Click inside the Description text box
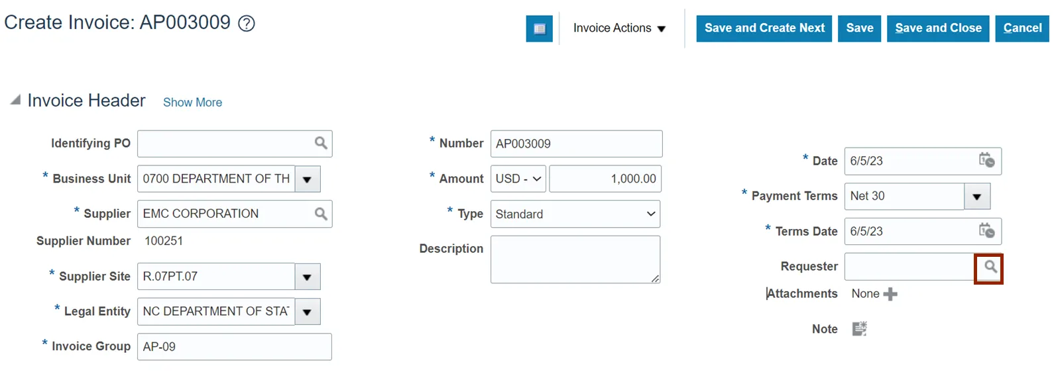1054x374 pixels. (x=575, y=259)
